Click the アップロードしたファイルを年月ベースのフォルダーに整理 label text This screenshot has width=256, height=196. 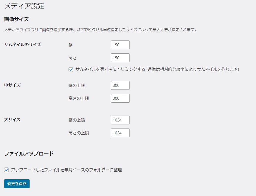tap(66, 170)
